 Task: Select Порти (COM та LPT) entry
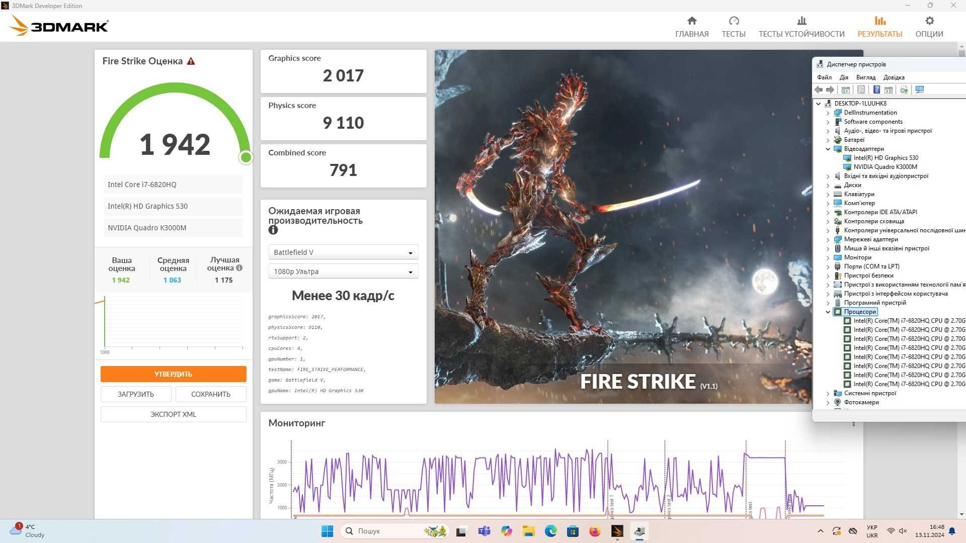pyautogui.click(x=871, y=266)
